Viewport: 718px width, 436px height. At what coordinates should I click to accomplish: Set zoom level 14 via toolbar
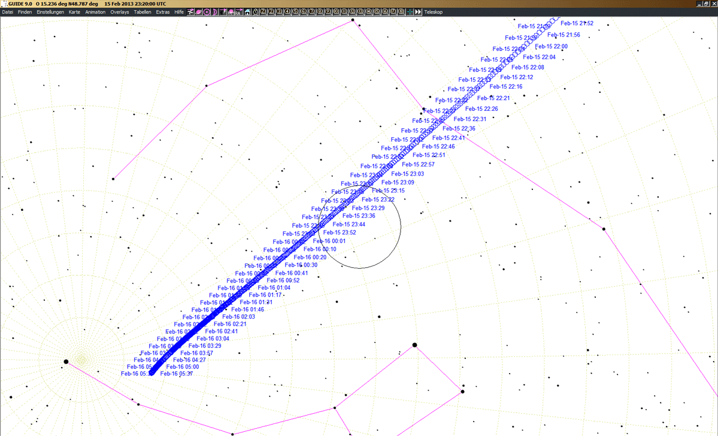(368, 12)
